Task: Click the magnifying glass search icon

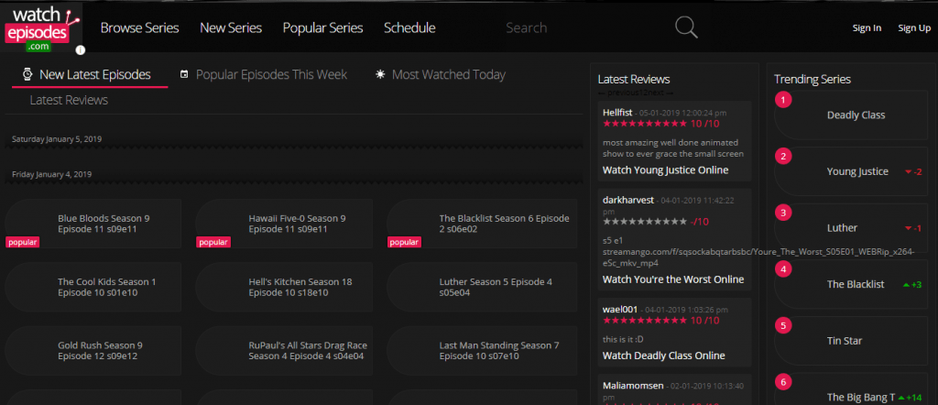Action: (x=686, y=27)
